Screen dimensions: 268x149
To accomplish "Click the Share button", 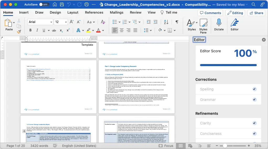I will tap(256, 13).
